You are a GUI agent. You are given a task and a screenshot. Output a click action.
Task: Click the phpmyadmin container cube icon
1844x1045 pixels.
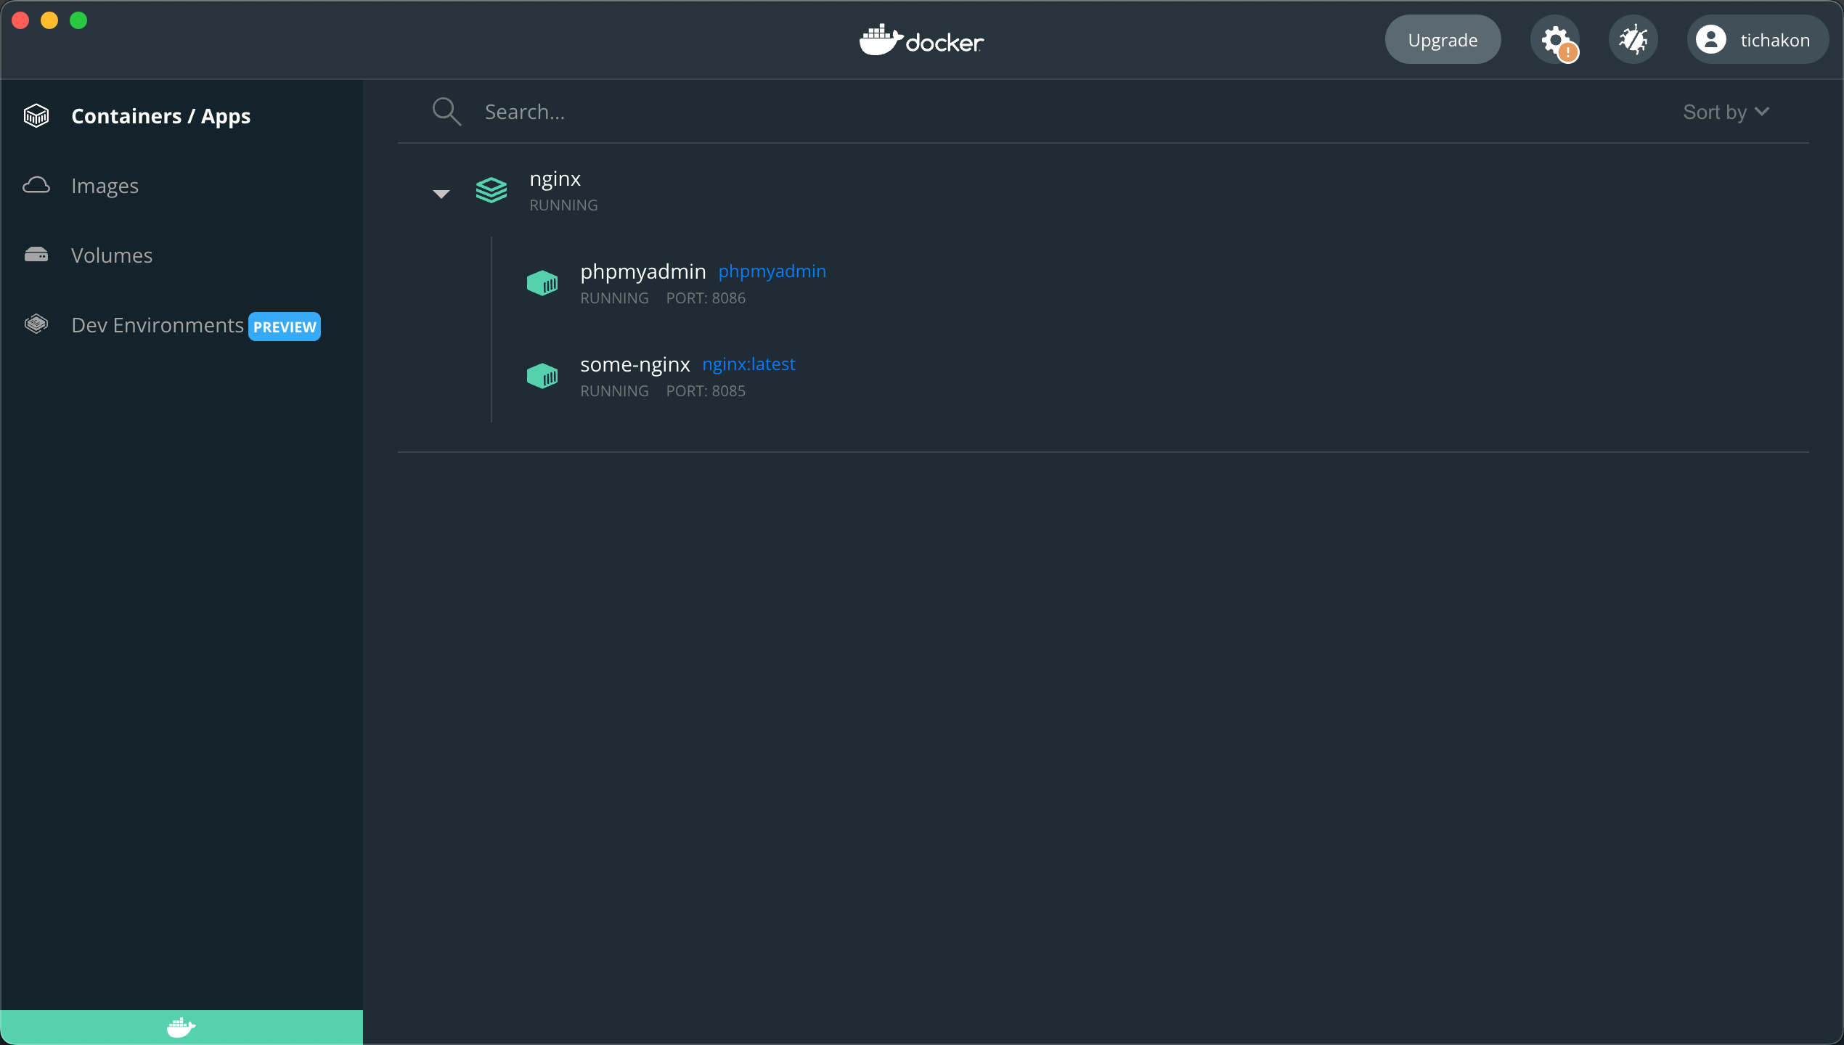click(542, 282)
